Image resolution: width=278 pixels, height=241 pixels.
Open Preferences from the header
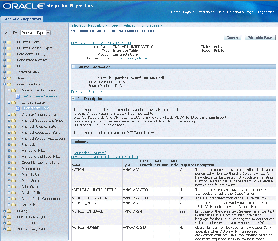pos(205,12)
